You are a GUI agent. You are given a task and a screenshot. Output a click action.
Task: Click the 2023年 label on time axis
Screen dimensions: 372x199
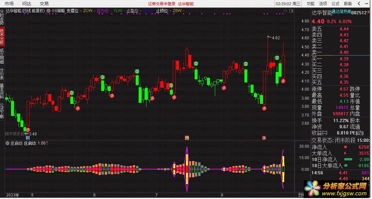click(13, 195)
